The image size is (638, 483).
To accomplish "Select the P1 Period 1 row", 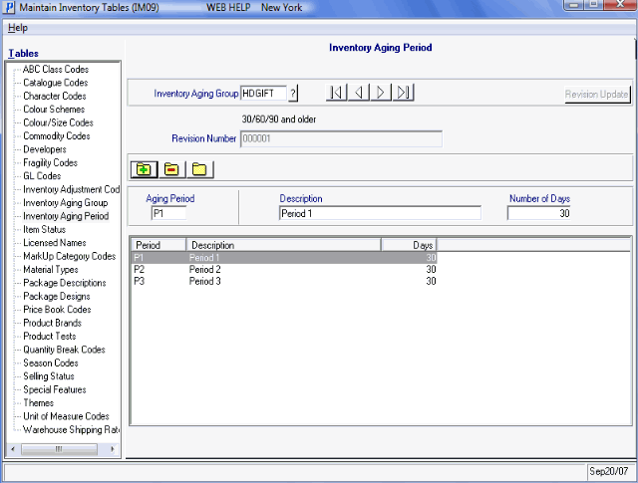I will point(284,258).
